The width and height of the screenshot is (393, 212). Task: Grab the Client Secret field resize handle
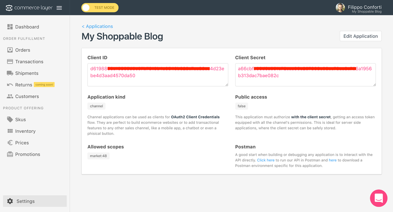[374, 85]
